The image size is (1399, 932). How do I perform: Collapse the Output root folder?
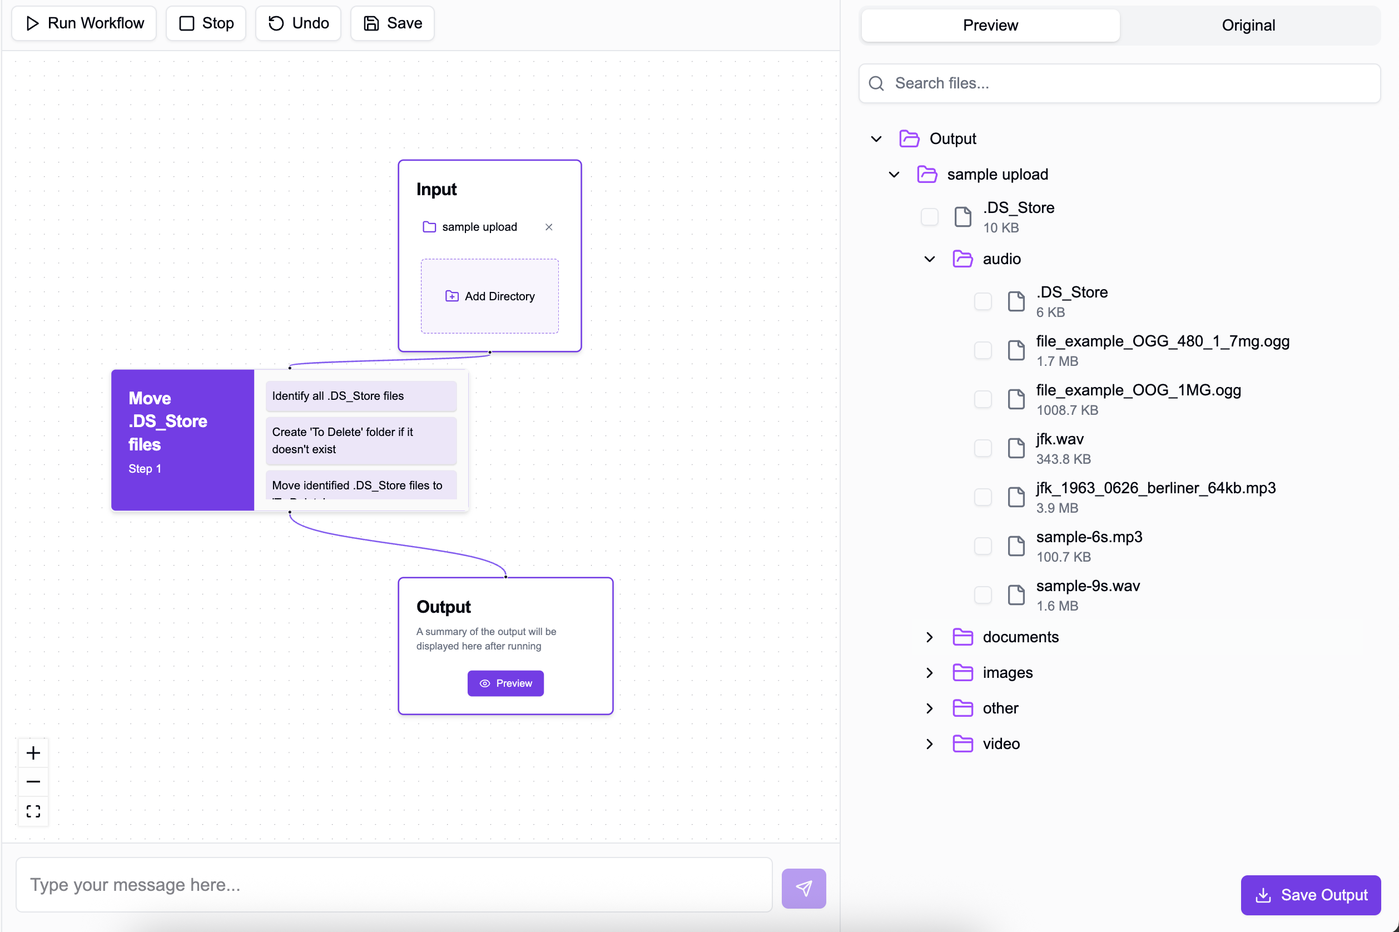[876, 138]
